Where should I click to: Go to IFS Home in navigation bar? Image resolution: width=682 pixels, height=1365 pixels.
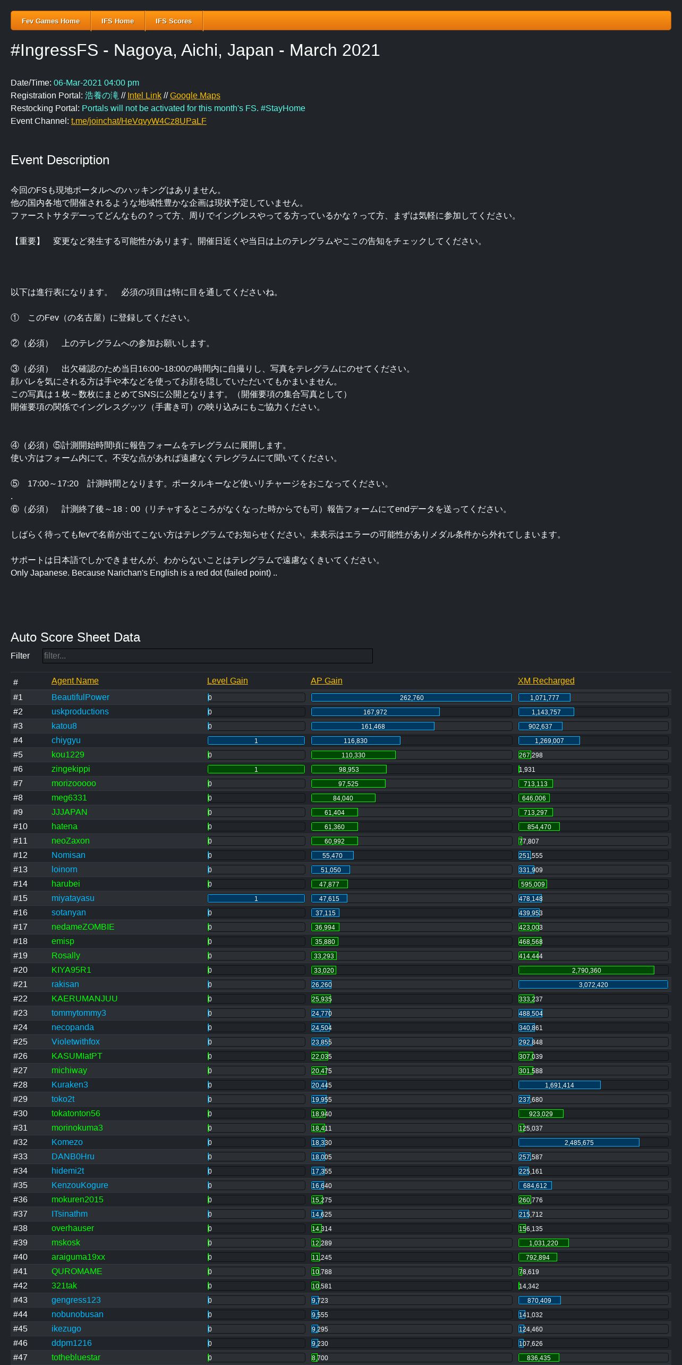pyautogui.click(x=117, y=21)
